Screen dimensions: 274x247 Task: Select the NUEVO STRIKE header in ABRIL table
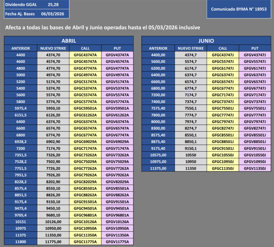(53, 48)
